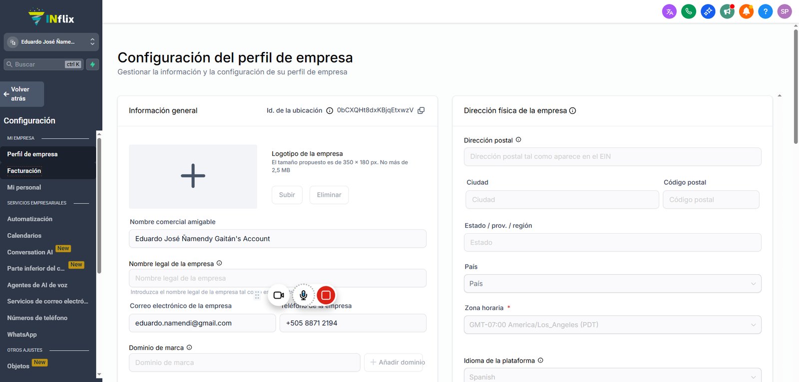Show info for Nombre legal de la empresa
Image resolution: width=799 pixels, height=382 pixels.
tap(219, 263)
